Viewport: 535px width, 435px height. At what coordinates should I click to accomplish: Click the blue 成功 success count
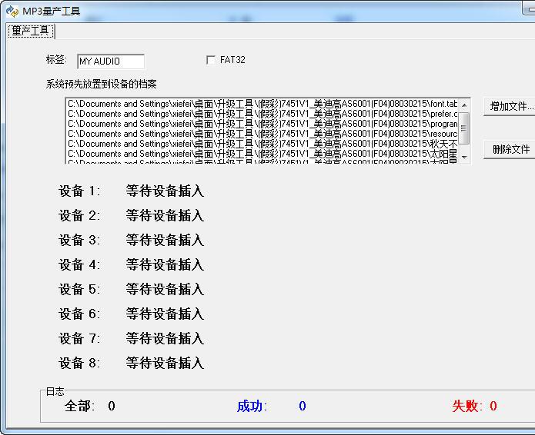coord(303,406)
